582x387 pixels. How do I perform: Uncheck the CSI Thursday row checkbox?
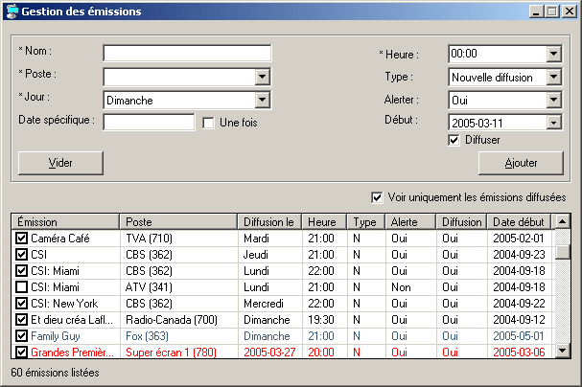[x=21, y=254]
